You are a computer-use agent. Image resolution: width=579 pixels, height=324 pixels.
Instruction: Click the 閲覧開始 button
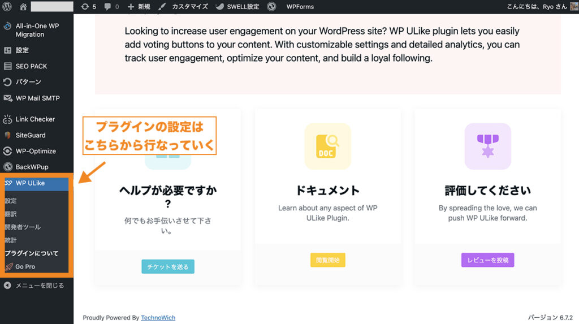coord(327,260)
